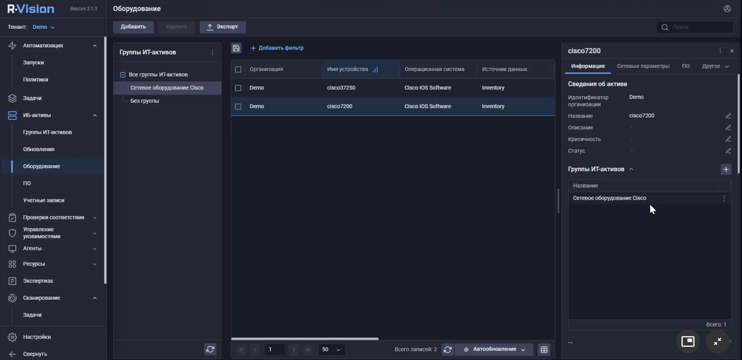Image resolution: width=742 pixels, height=360 pixels.
Task: Click the kebab menu on Сетевое оборудование Cisco group
Action: tap(724, 198)
